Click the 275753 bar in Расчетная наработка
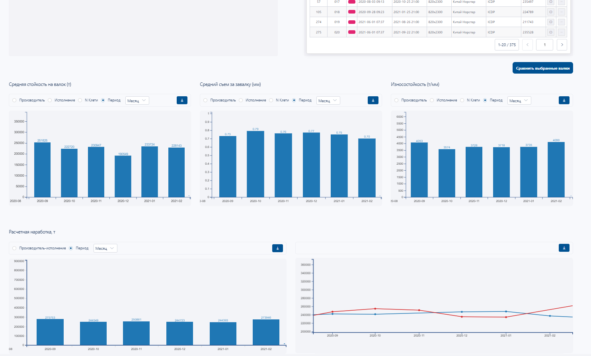Viewport: 591px width, 356px height. [x=50, y=332]
